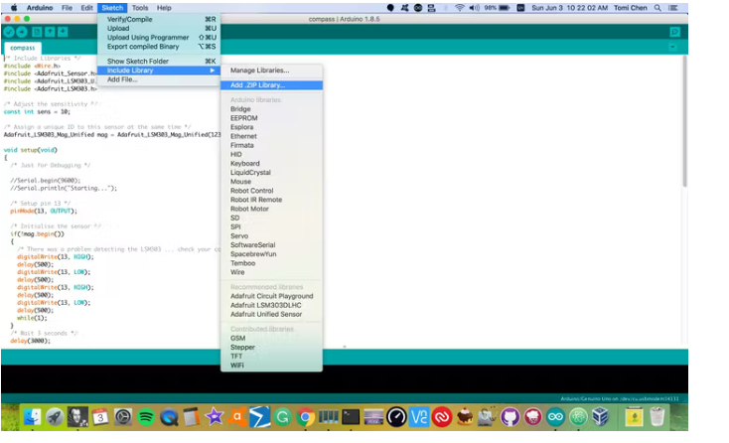Include the TFT library
The height and width of the screenshot is (443, 729).
[x=271, y=357]
